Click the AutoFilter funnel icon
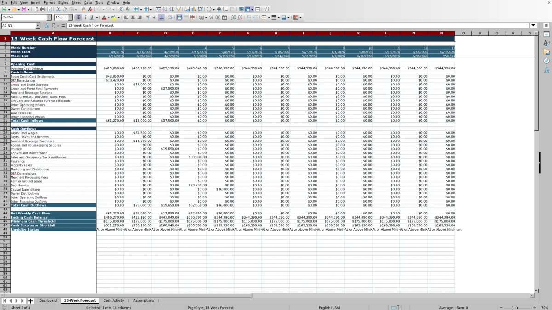Screen dimensions: 552x310 tap(178, 9)
